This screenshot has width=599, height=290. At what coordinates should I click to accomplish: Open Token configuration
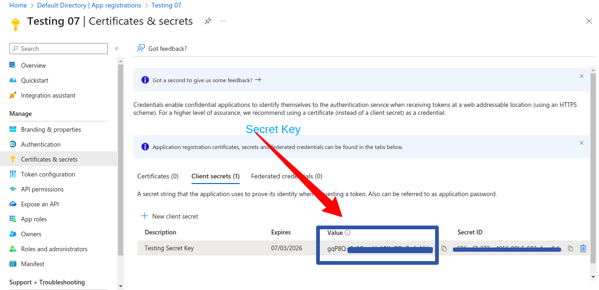(x=47, y=174)
